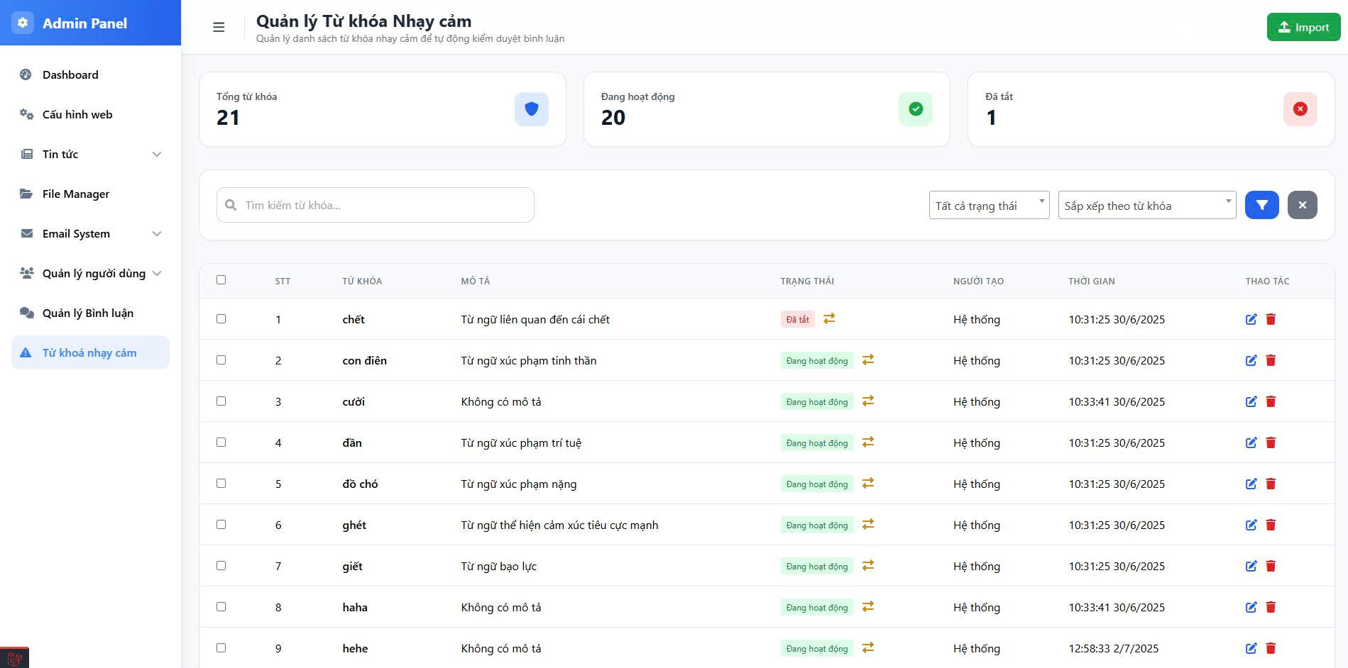Click the trash icon in the "giết" row

point(1271,566)
